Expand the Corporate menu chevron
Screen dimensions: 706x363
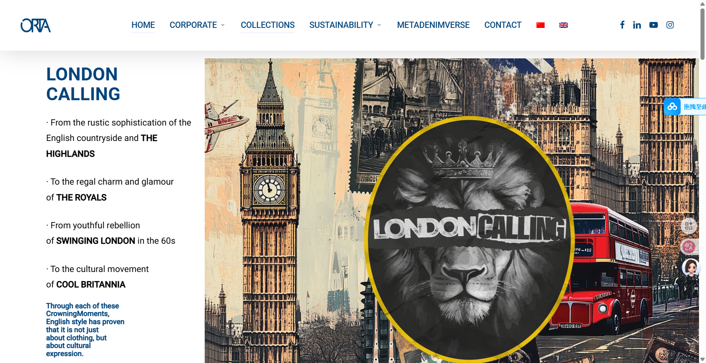[223, 25]
